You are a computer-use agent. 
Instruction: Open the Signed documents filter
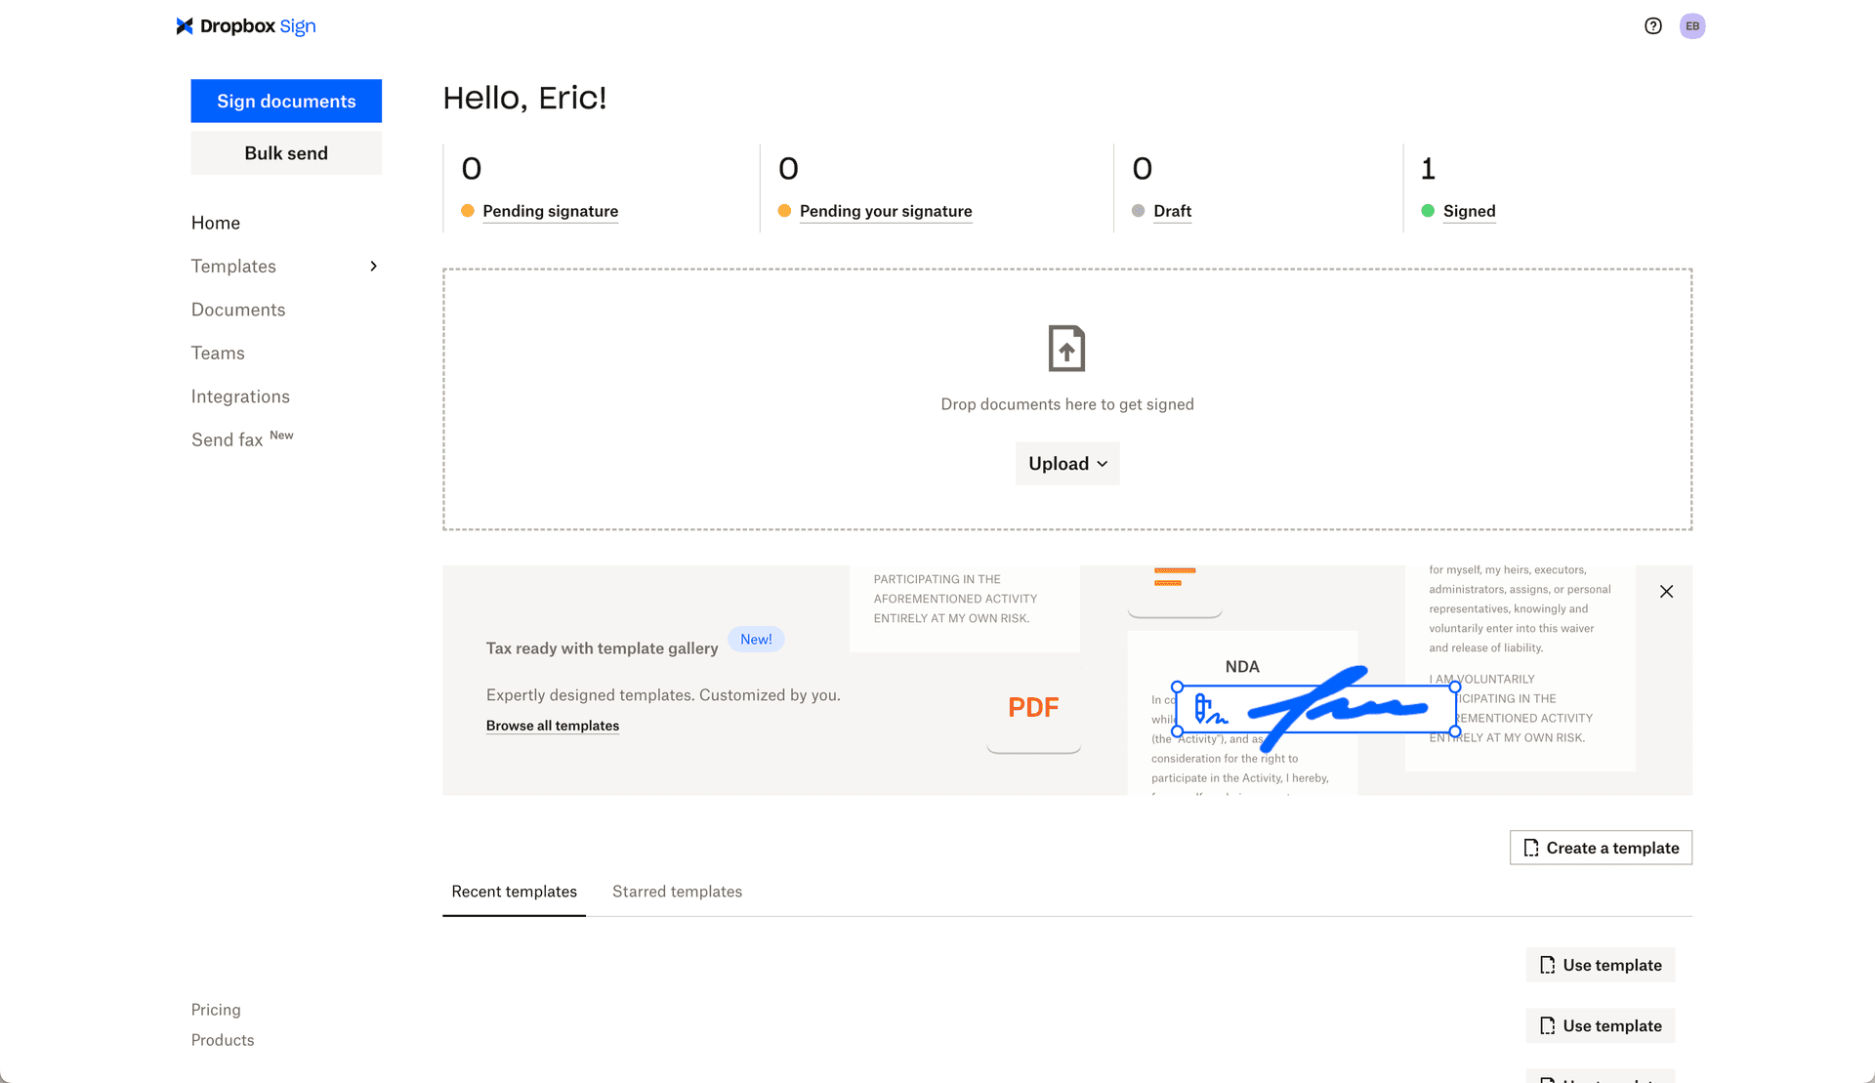coord(1469,211)
